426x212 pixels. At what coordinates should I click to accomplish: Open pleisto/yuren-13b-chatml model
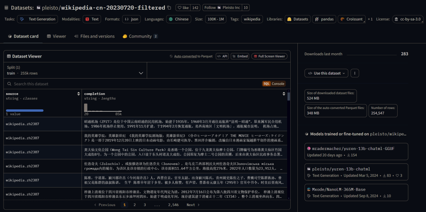point(356,172)
